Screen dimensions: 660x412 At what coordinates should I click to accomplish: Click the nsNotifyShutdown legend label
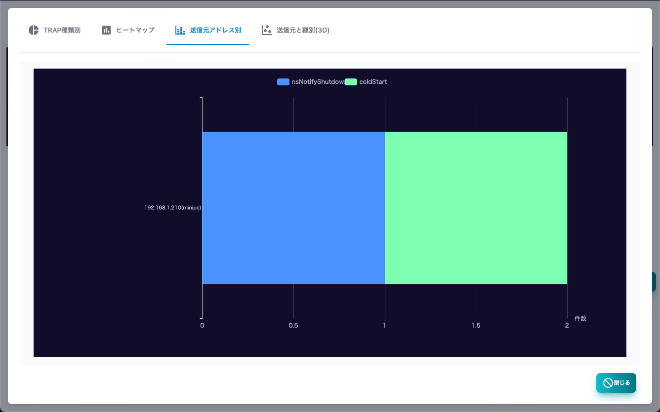[318, 82]
